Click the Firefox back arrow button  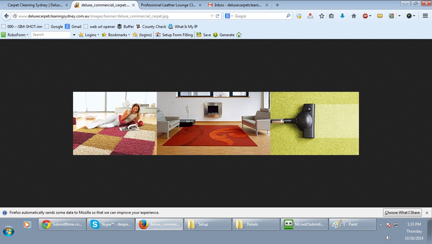click(6, 16)
